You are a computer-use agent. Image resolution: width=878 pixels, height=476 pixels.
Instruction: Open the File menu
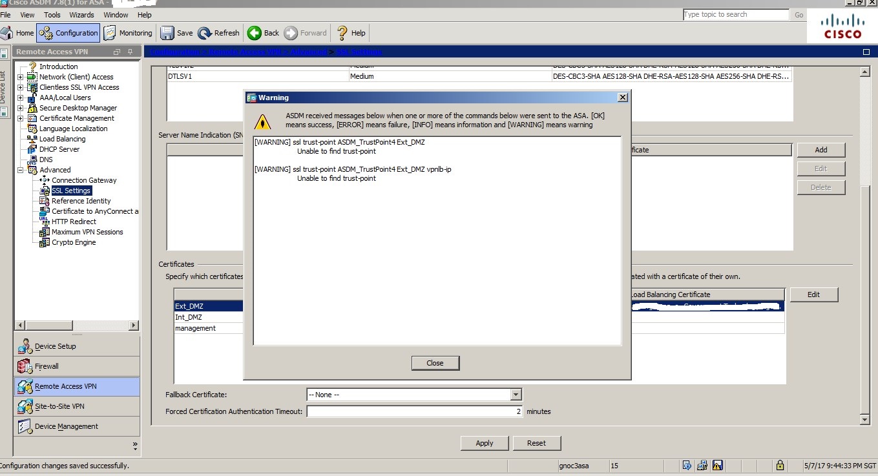[x=6, y=14]
